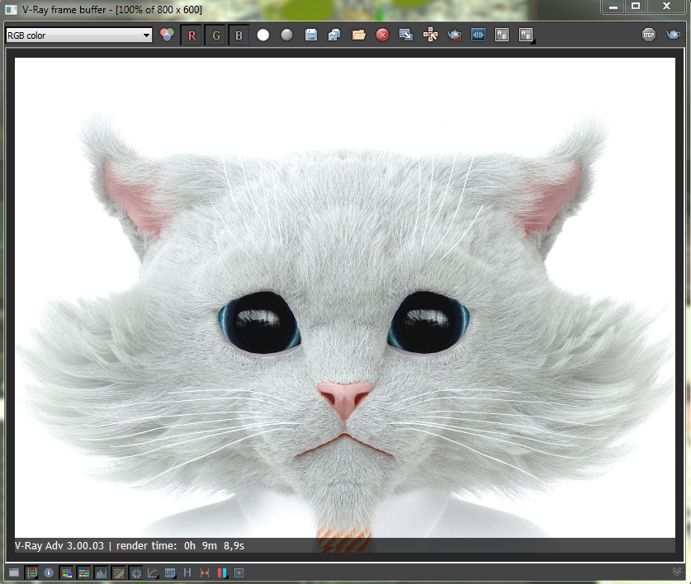The image size is (691, 584).
Task: Switch to RGB channels view icon
Action: click(168, 35)
